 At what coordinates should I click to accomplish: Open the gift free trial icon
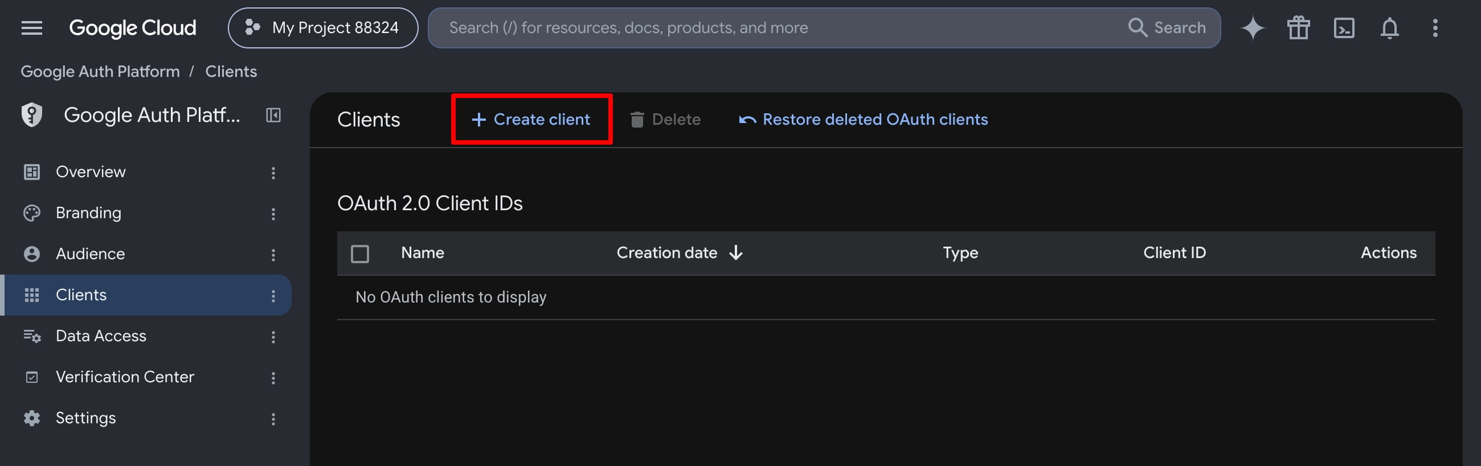(1298, 27)
